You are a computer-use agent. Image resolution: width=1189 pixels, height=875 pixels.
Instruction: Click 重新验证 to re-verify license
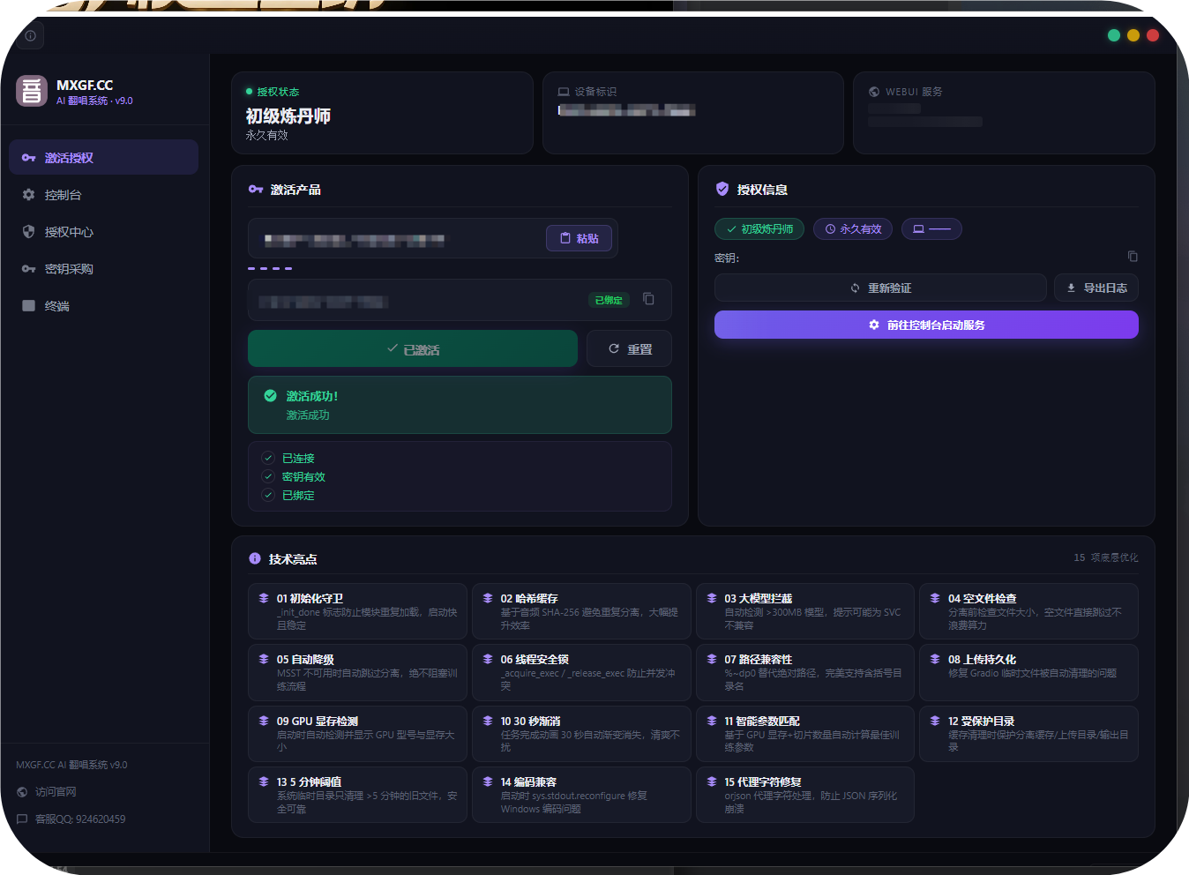(x=880, y=288)
